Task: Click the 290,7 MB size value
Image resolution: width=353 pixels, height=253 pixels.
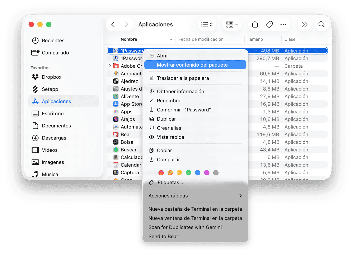Action: pyautogui.click(x=268, y=58)
